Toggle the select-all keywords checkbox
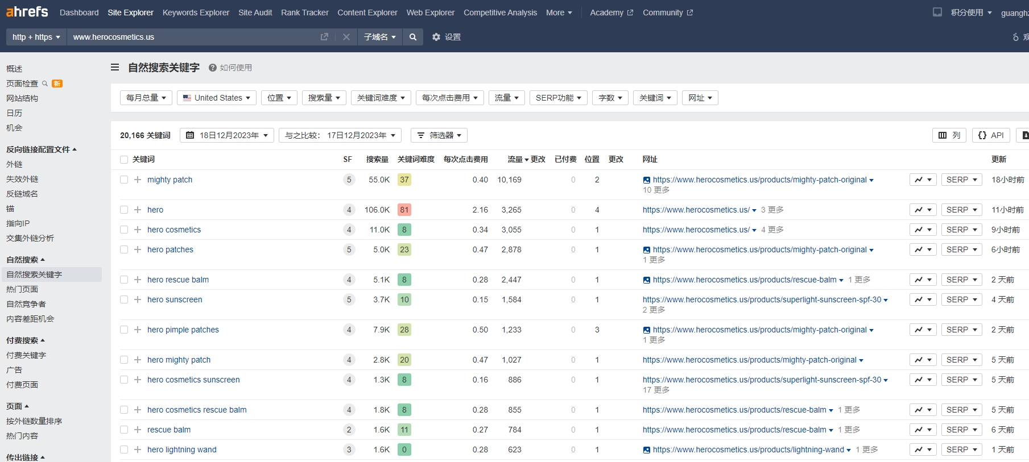The image size is (1029, 462). coord(124,160)
